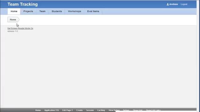
Task: Click the user profile icon beside username
Action: click(168, 4)
